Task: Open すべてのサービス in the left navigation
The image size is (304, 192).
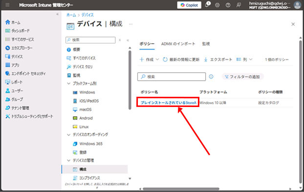Action: click(20, 40)
